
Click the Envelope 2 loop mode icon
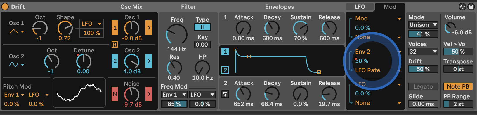coord(225,94)
